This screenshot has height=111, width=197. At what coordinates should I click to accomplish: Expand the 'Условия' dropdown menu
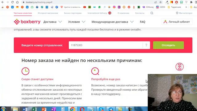coord(77,22)
